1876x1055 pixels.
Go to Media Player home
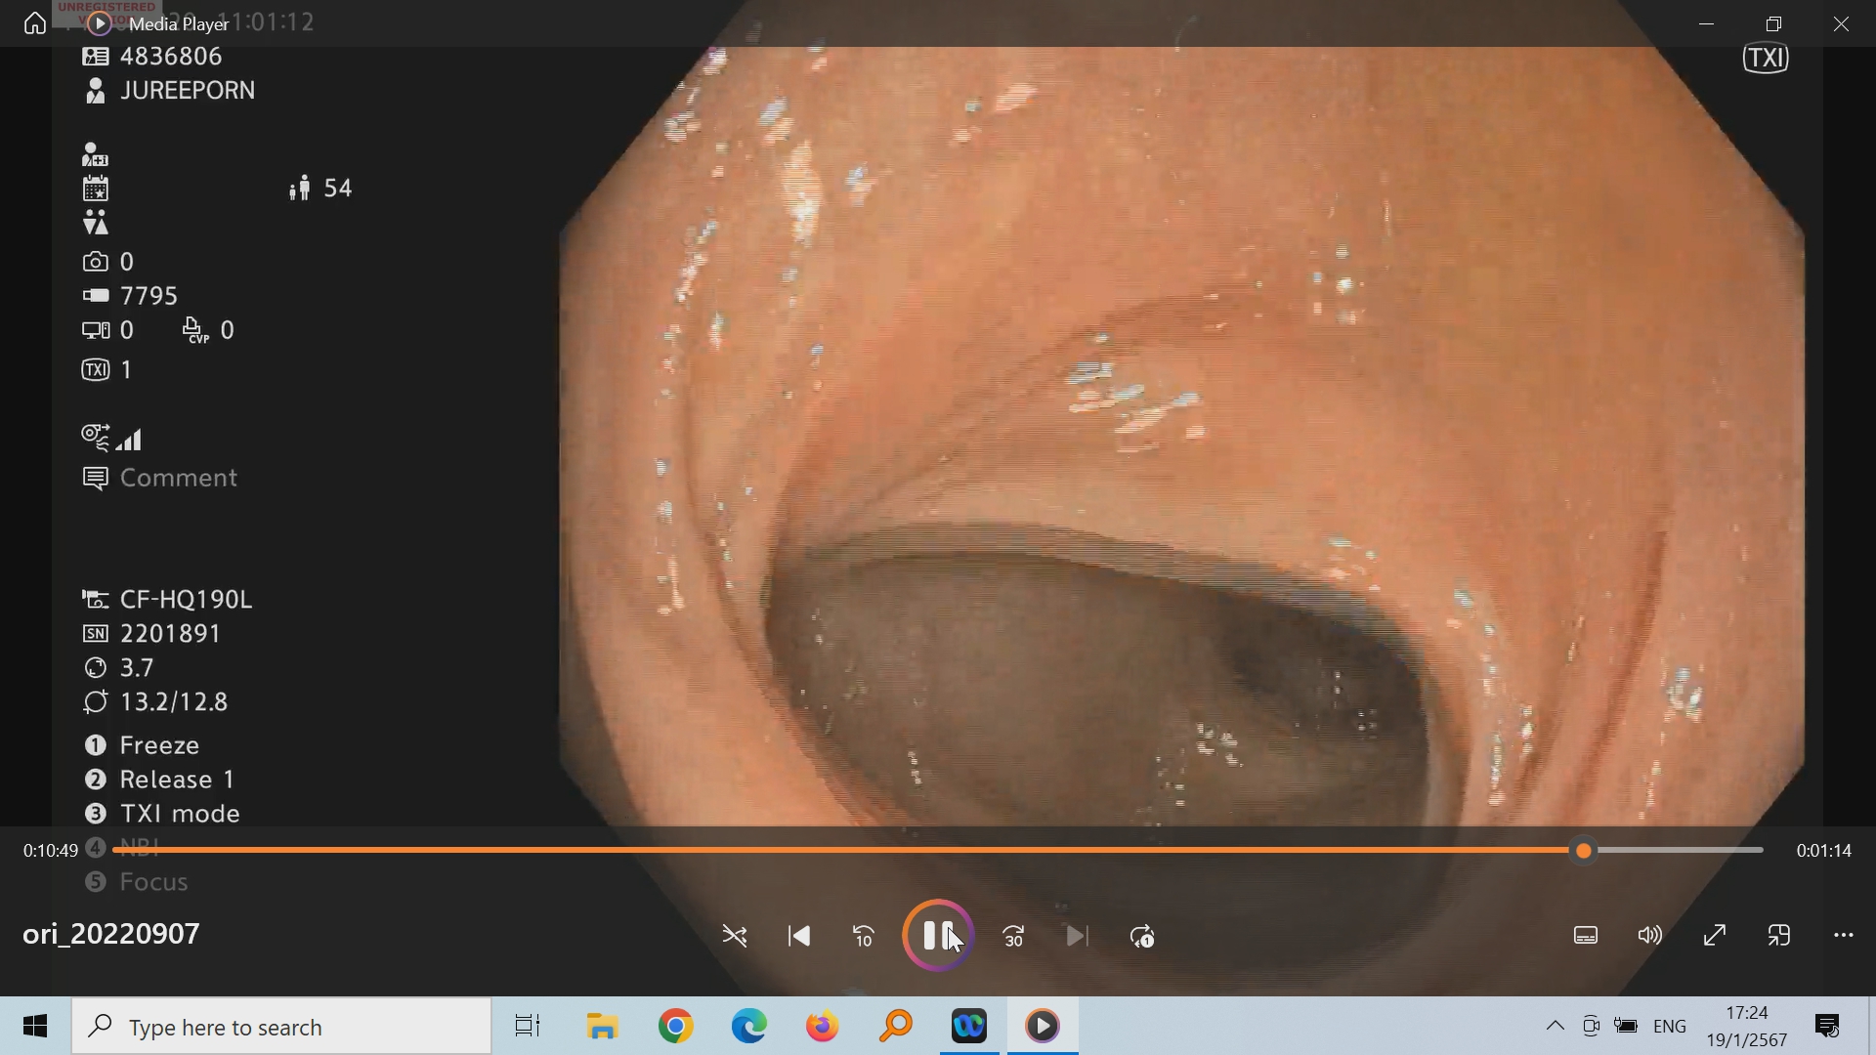pos(35,23)
